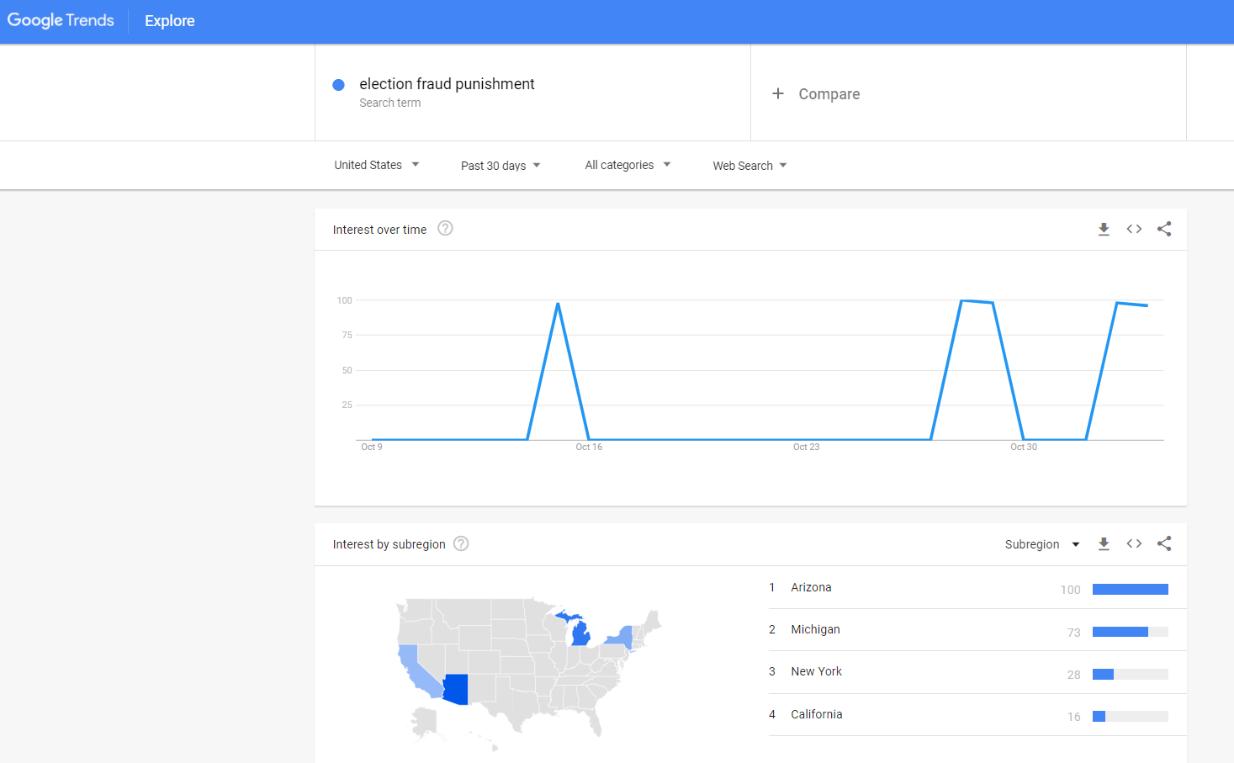Screen dimensions: 1234x763
Task: Open the Subregion selector dropdown
Action: (x=1042, y=544)
